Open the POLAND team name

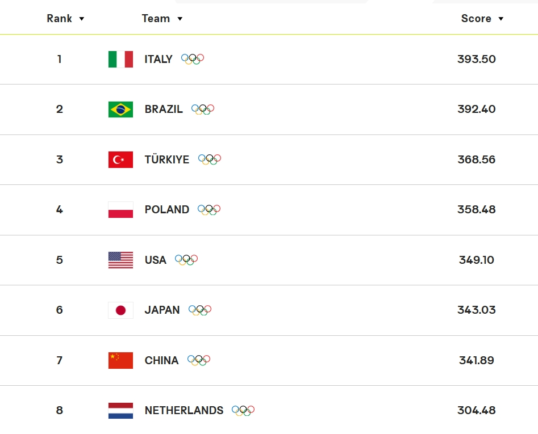(167, 210)
